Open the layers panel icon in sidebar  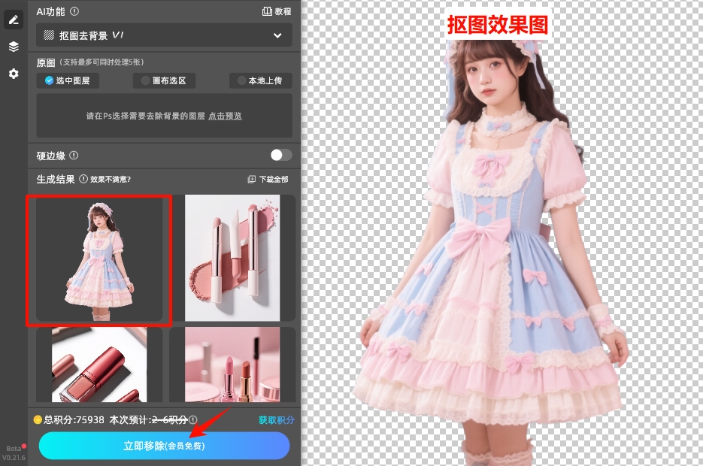click(13, 46)
